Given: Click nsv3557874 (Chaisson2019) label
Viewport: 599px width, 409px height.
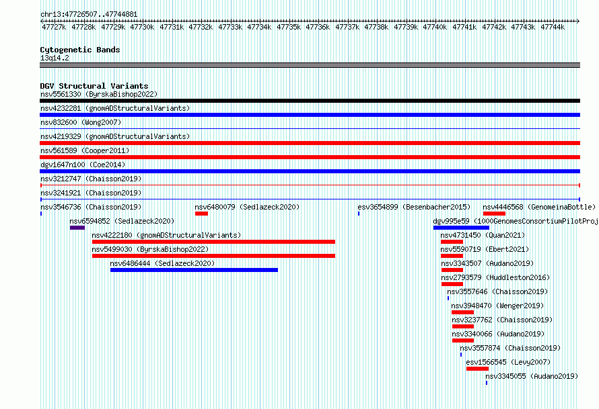Looking at the screenshot, I should (x=510, y=348).
